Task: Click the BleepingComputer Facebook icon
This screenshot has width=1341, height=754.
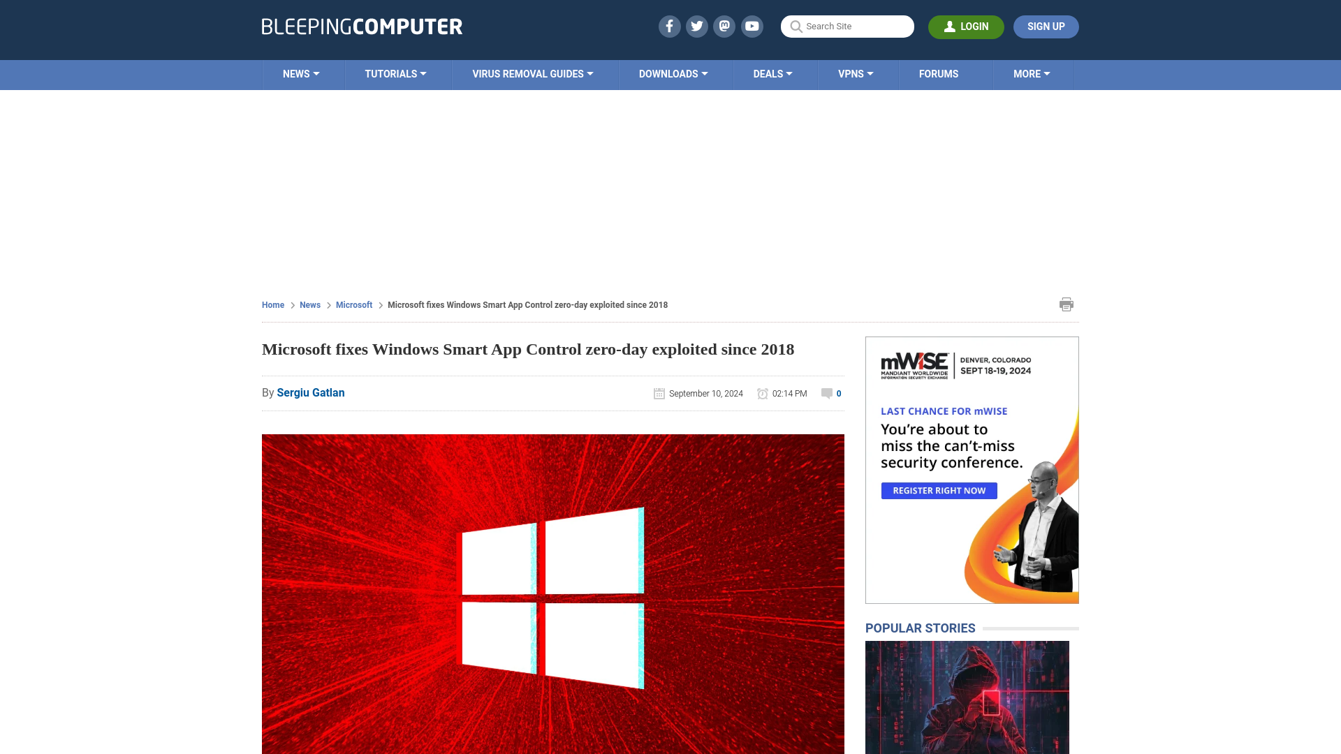Action: [x=668, y=26]
